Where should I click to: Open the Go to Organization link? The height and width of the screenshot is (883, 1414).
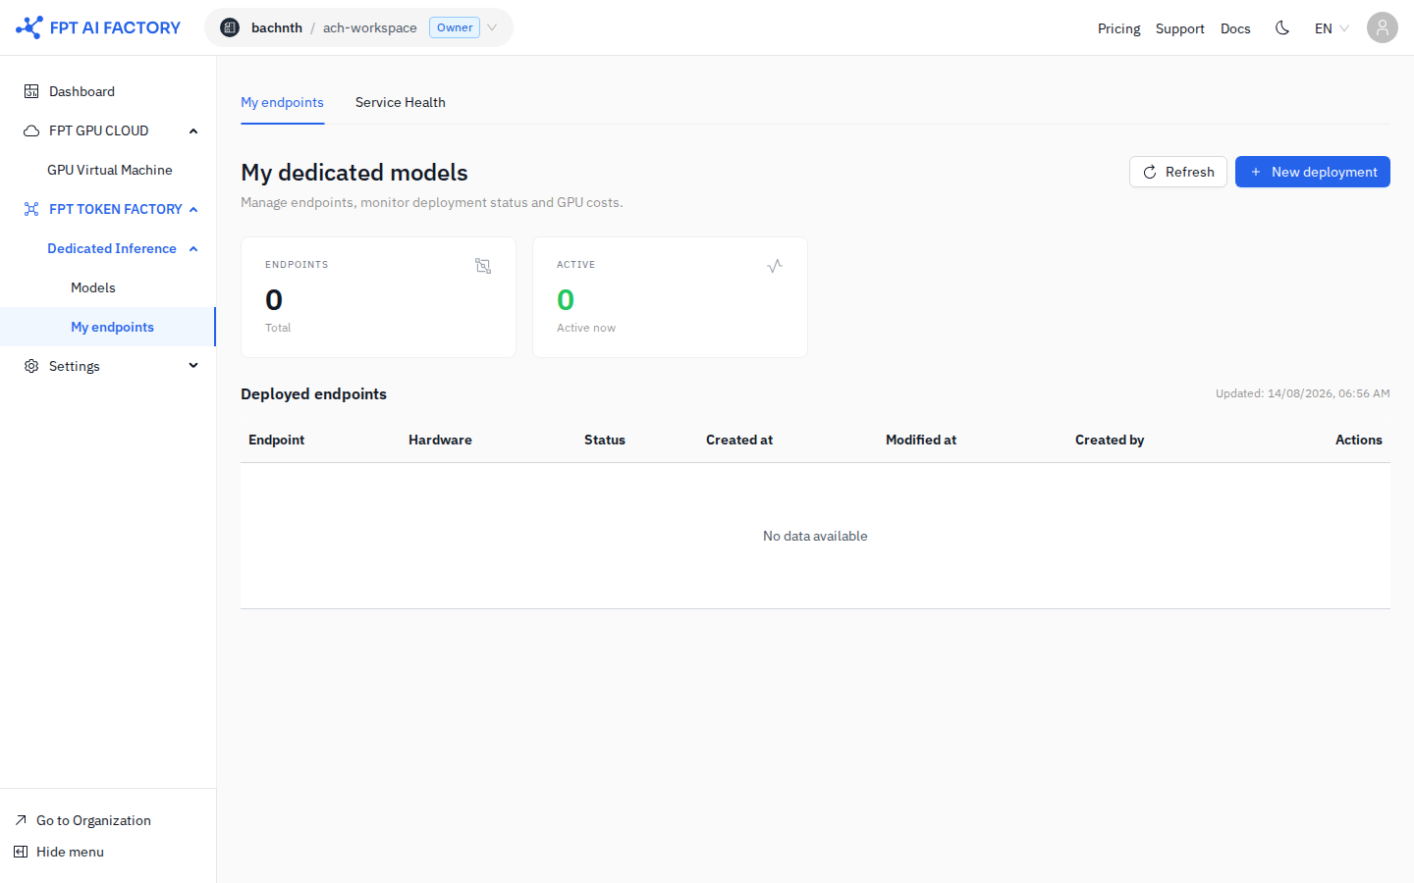tap(93, 820)
